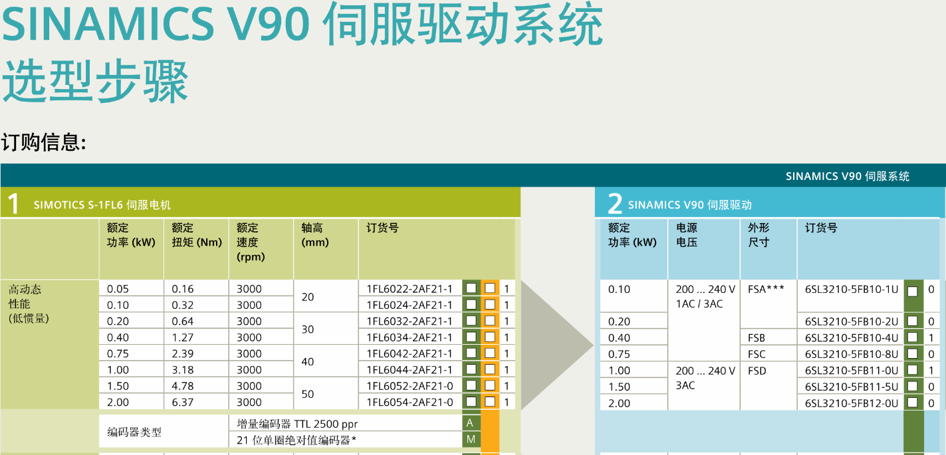Select the incremental encoder TTL 2500 ppr row
The width and height of the screenshot is (946, 455).
(x=297, y=423)
